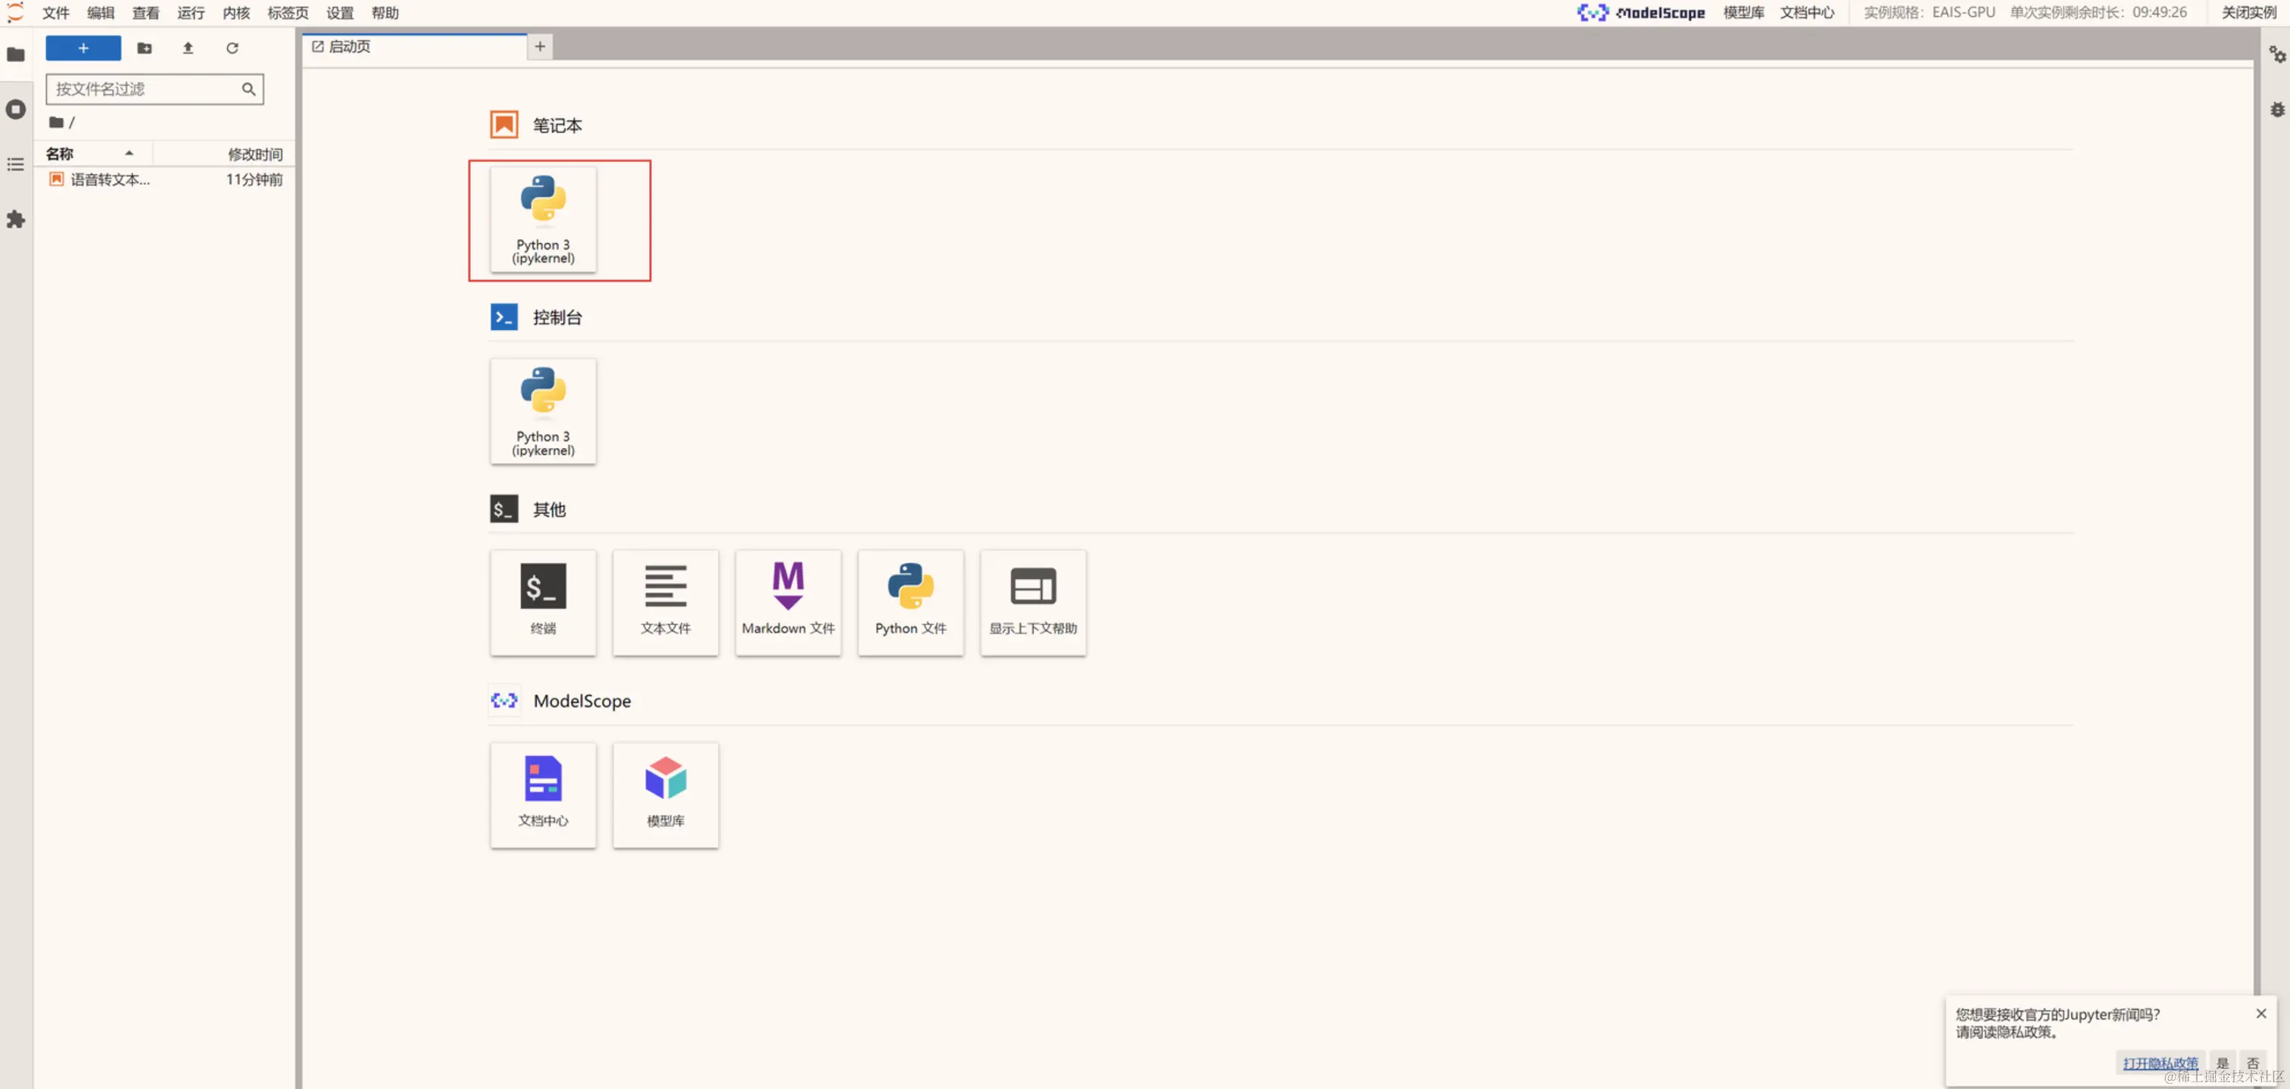Screen dimensions: 2290x1089
Task: Click the 控制台 section console icon
Action: coord(504,317)
